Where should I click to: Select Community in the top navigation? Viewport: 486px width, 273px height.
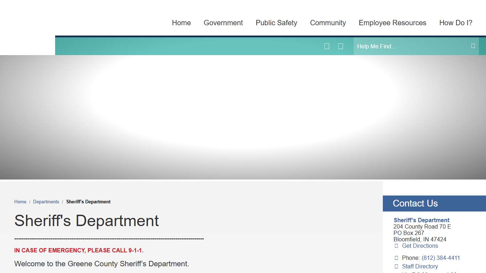tap(328, 23)
